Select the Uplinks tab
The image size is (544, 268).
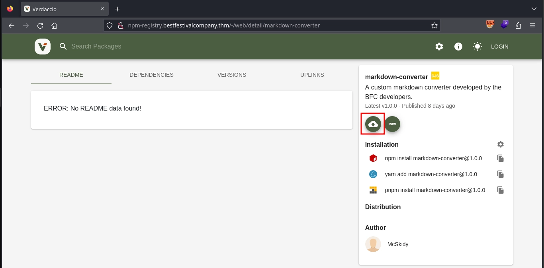click(312, 75)
